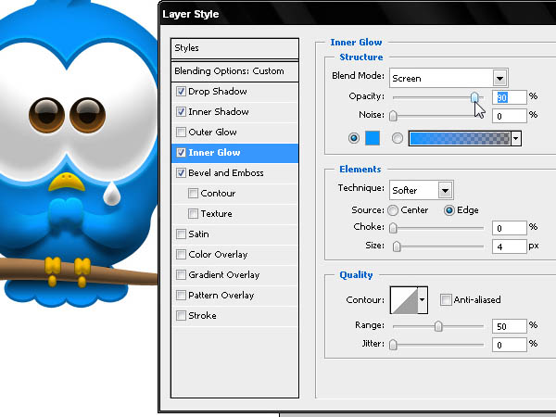Viewport: 556px width, 417px height.
Task: Open the Blend Mode dropdown arrow
Action: click(x=499, y=78)
